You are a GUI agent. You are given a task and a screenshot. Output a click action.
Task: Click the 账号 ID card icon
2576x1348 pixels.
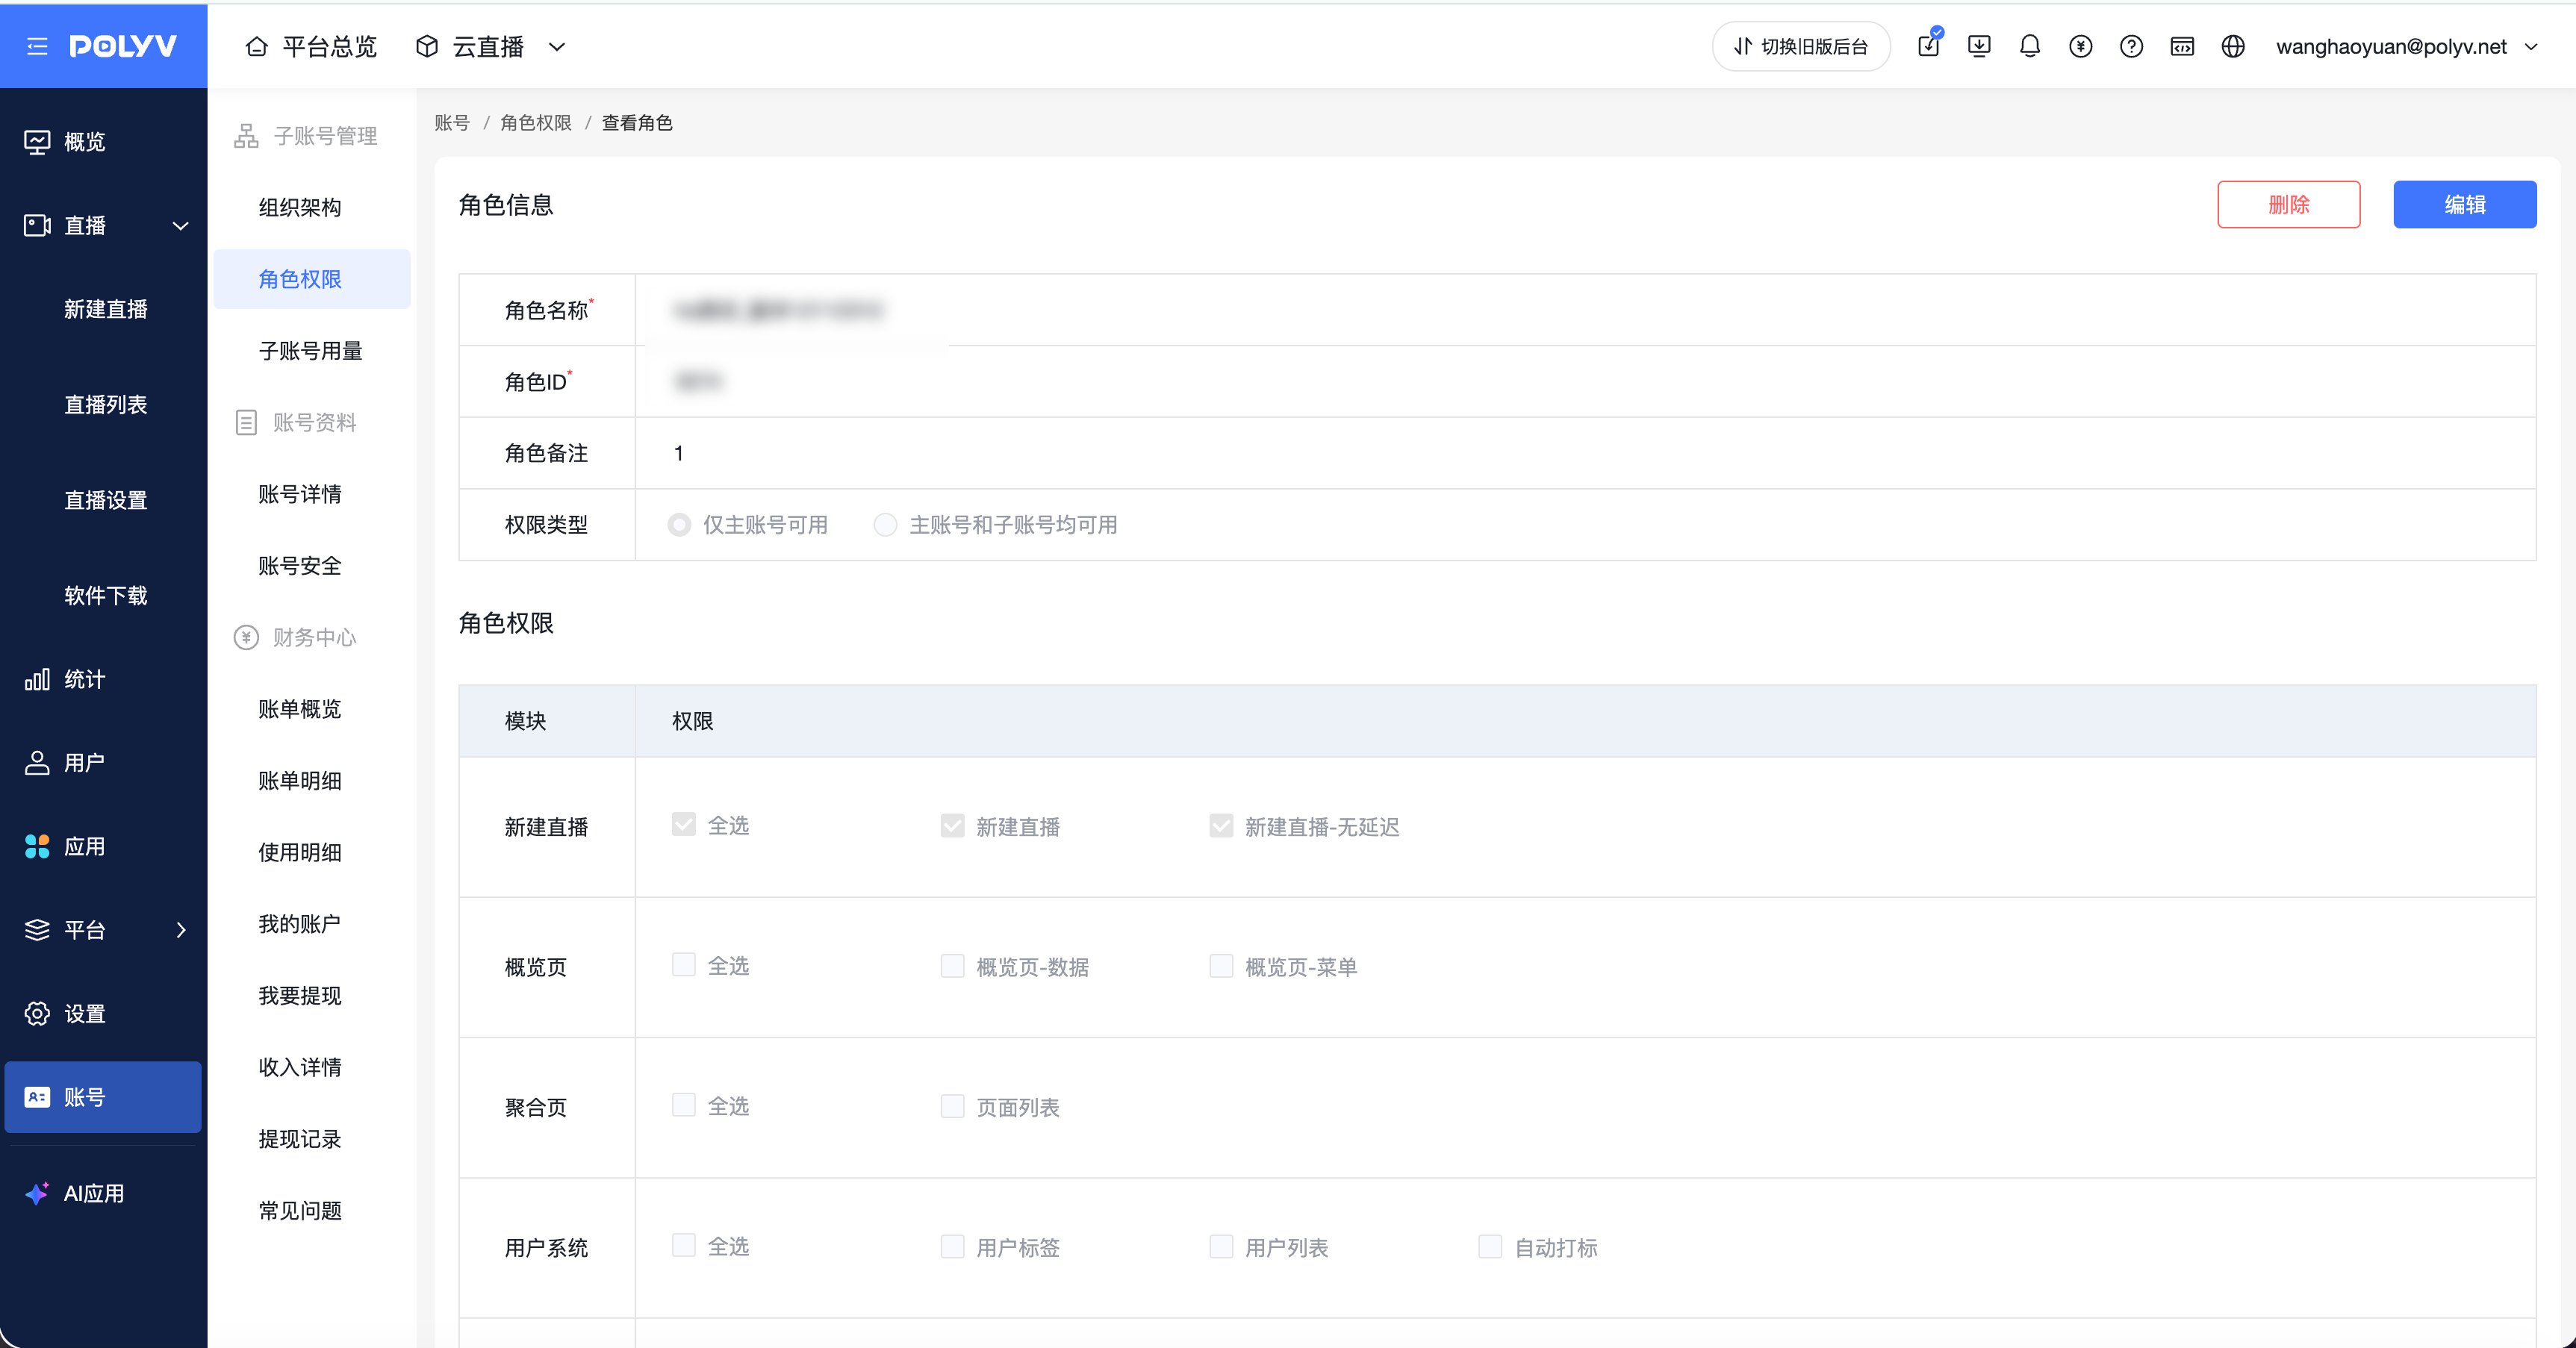click(37, 1097)
